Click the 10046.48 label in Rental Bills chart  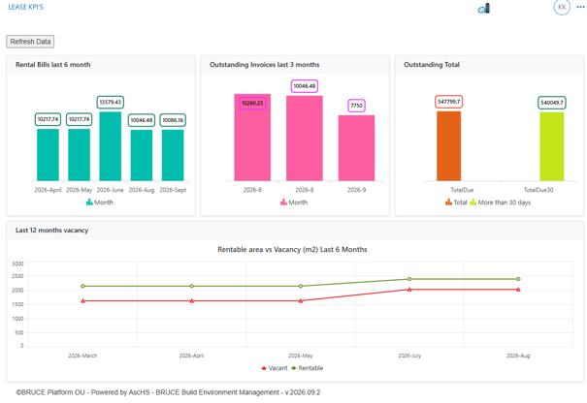[142, 120]
